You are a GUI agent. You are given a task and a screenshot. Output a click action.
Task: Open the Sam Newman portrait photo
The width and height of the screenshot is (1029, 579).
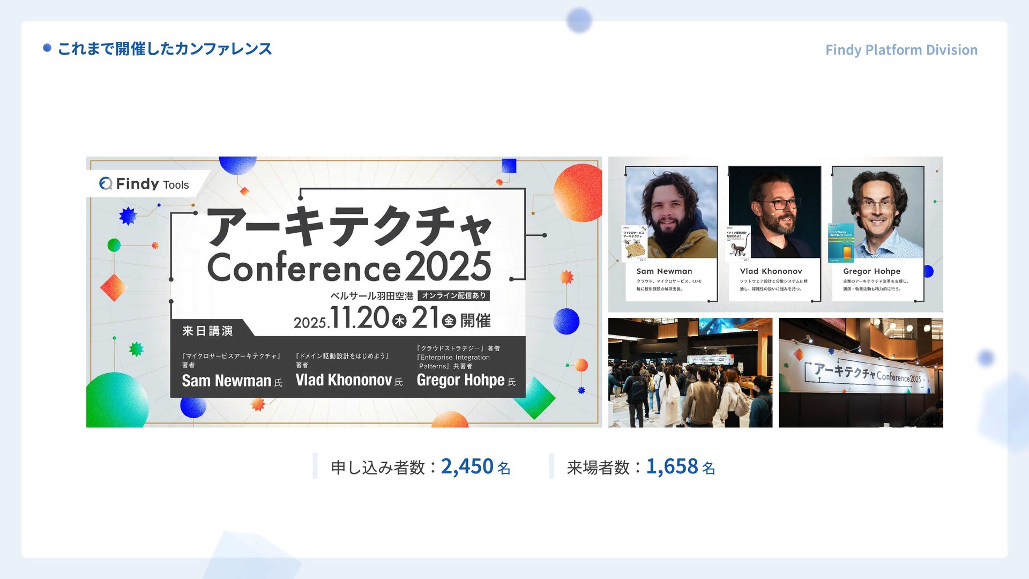tap(672, 212)
